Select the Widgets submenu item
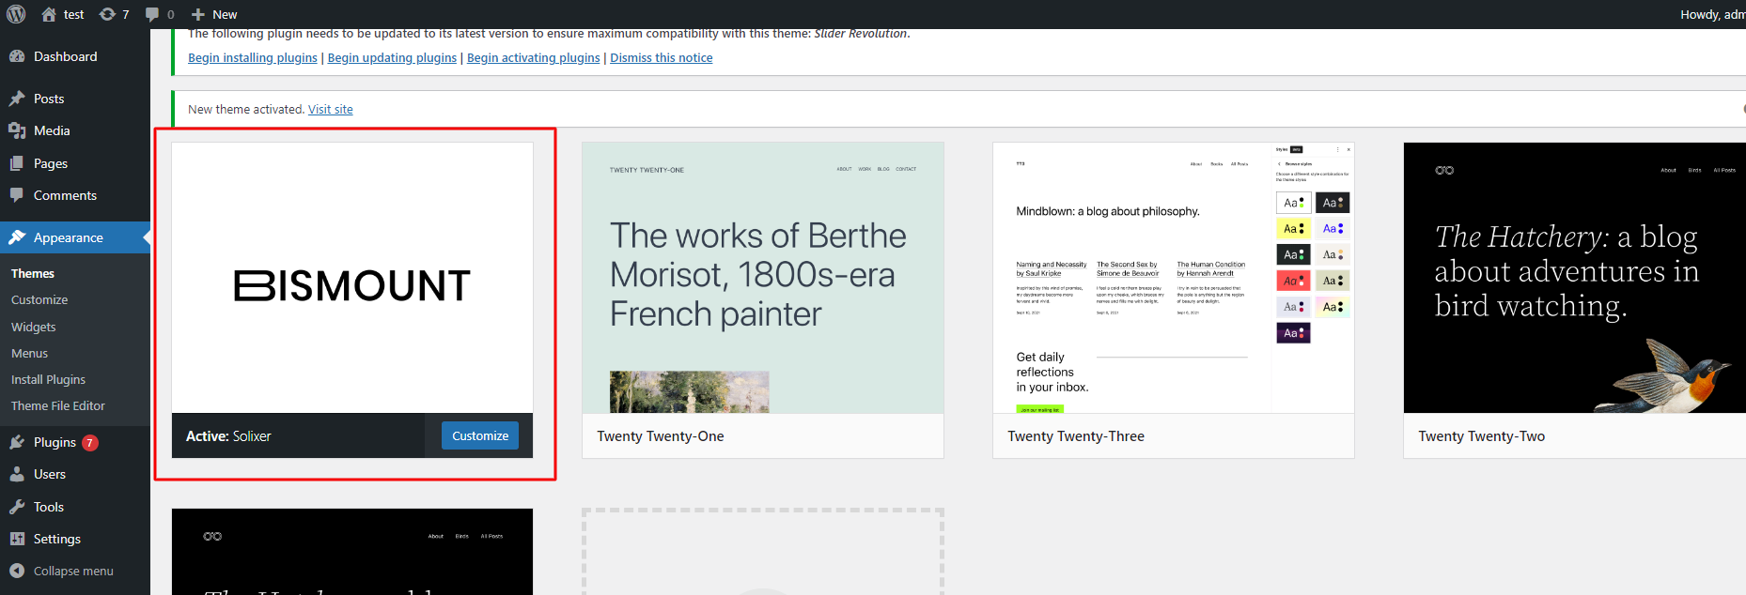 tap(34, 327)
